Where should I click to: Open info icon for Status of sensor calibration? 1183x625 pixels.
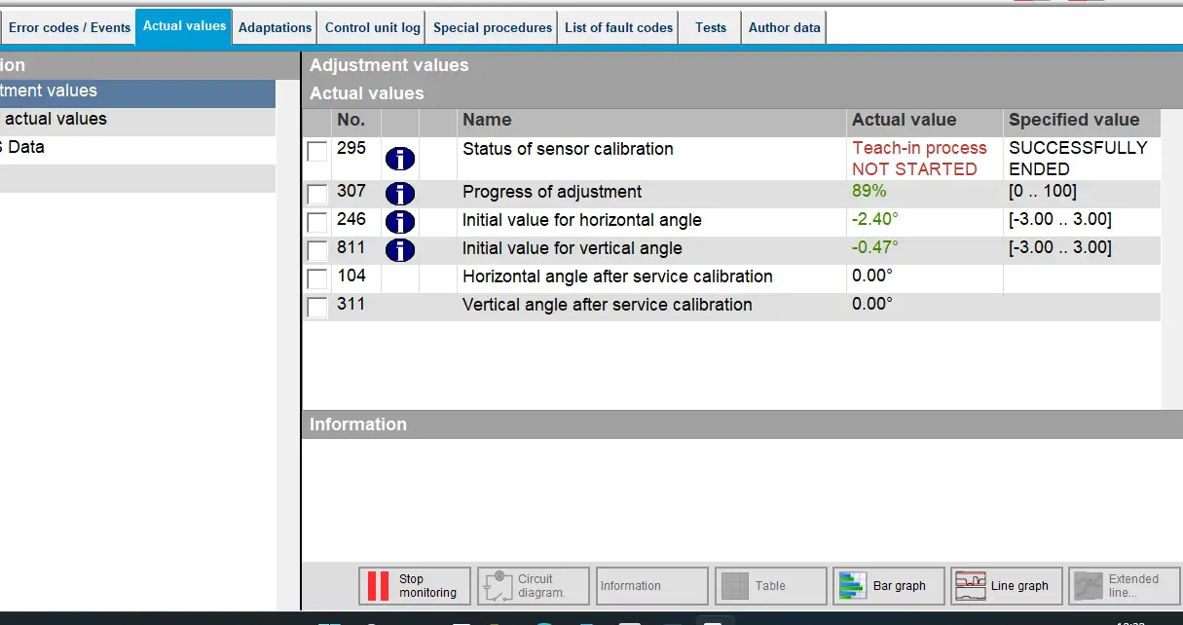point(400,159)
